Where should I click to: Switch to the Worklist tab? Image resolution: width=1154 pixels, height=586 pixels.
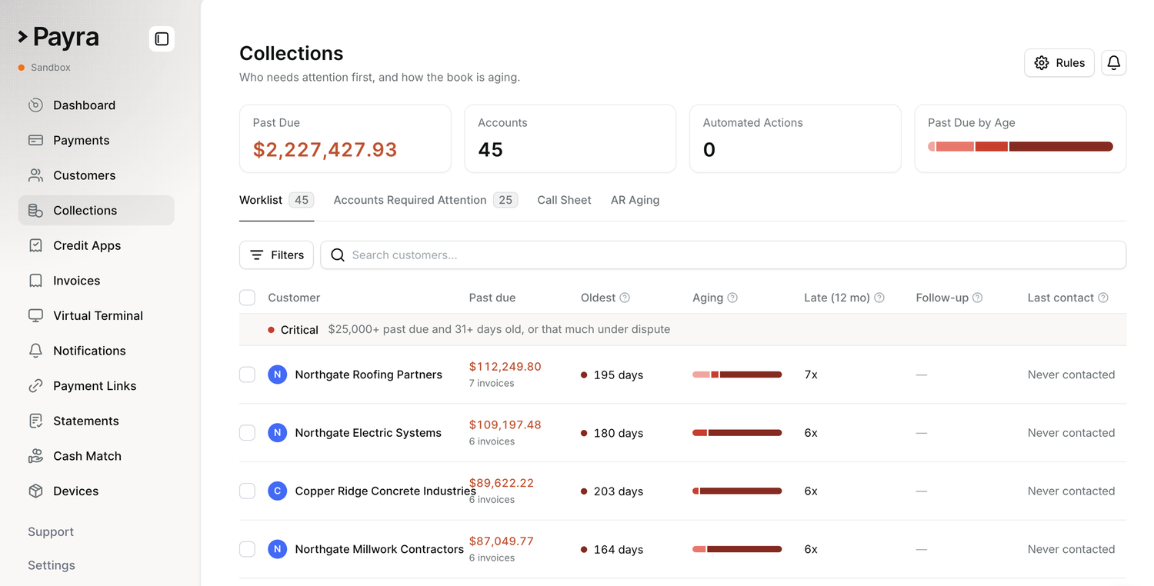pos(276,200)
